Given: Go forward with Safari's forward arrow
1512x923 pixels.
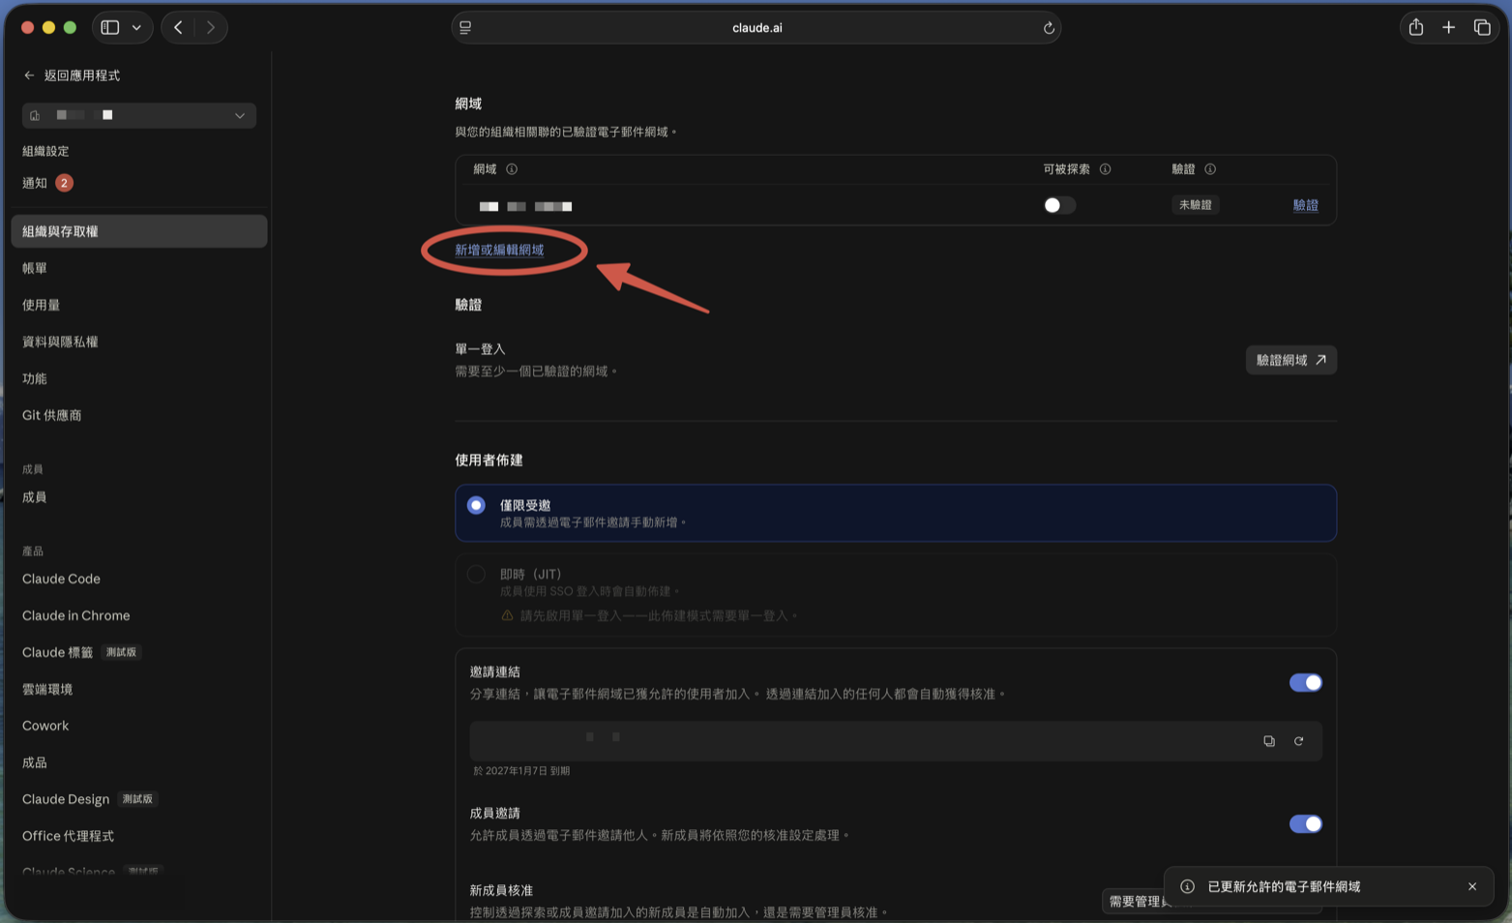Looking at the screenshot, I should pyautogui.click(x=211, y=27).
